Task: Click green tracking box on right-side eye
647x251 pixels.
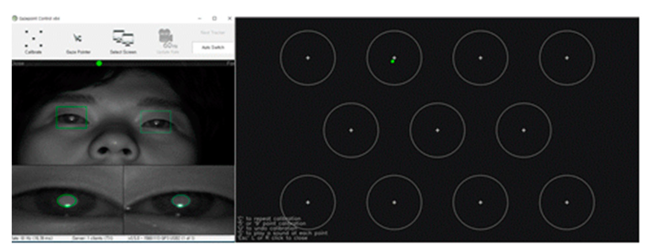Action: pos(155,122)
